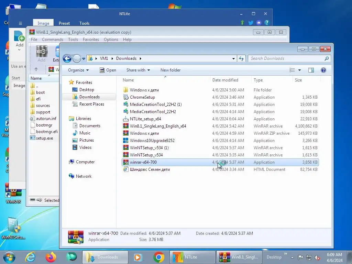
Task: Launch Firefox from taskbar
Action: (51, 257)
